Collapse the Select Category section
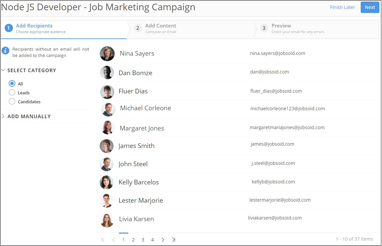Viewport: 382px width, 246px height. 3,70
